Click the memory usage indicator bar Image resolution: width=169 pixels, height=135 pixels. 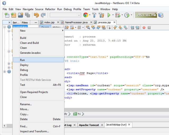(146, 15)
